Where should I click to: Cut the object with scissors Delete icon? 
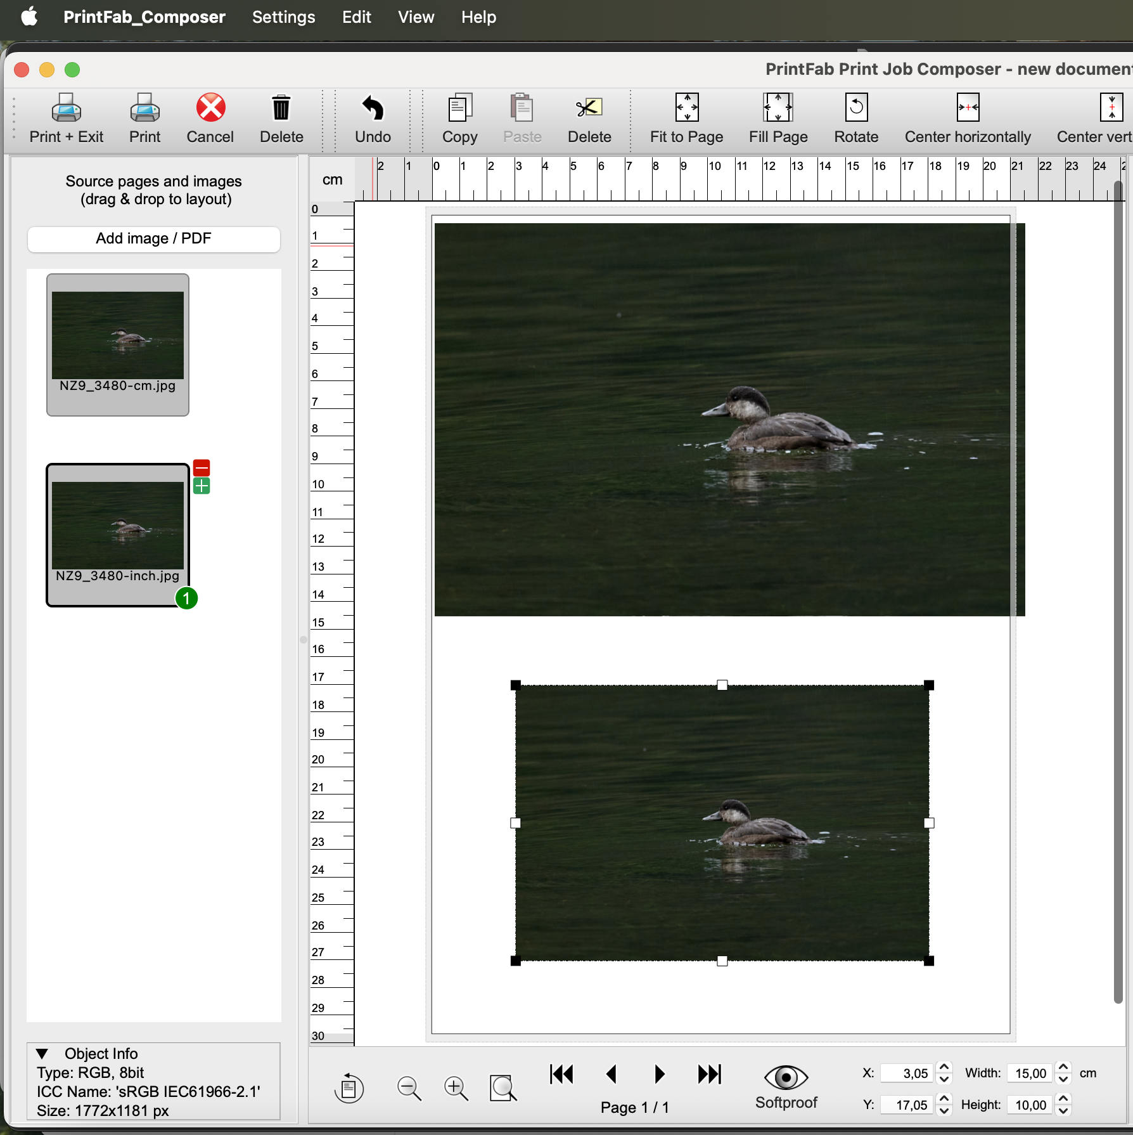[589, 119]
